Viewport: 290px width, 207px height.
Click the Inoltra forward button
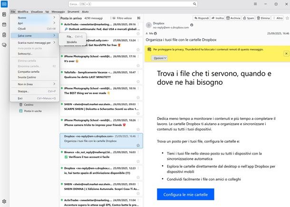(218, 18)
